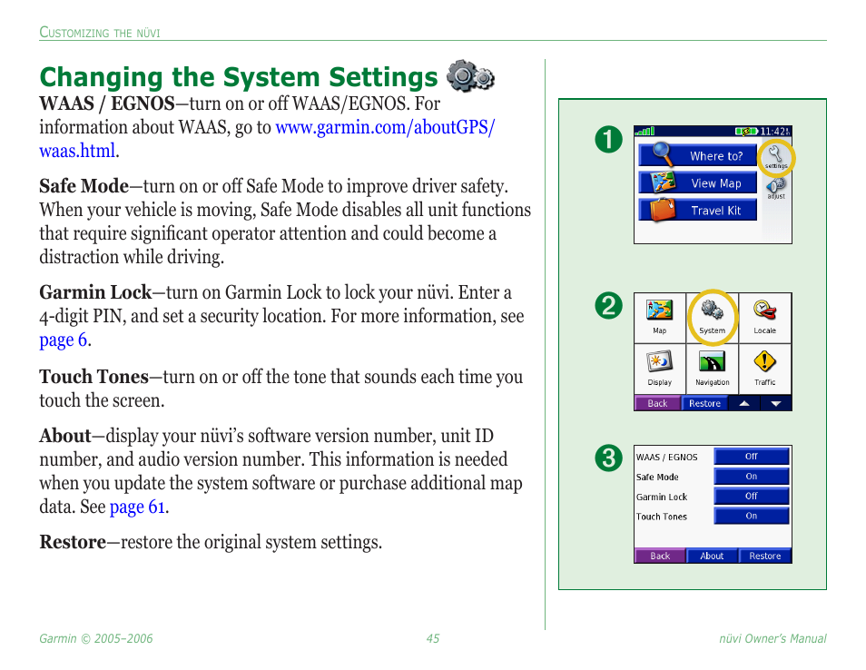
Task: Click the Changing the System Settings heading
Action: pyautogui.click(x=239, y=77)
